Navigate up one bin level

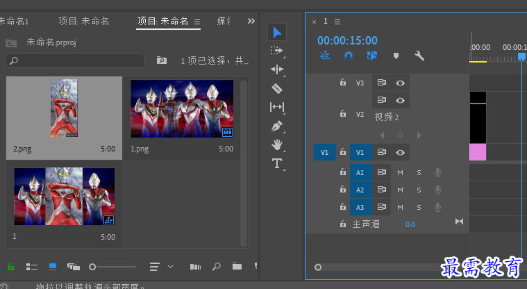[11, 43]
